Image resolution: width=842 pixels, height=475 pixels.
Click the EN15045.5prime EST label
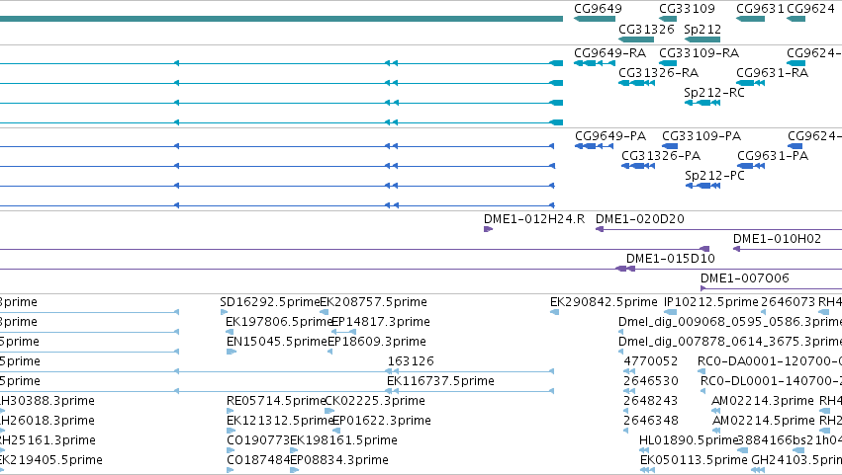click(277, 342)
